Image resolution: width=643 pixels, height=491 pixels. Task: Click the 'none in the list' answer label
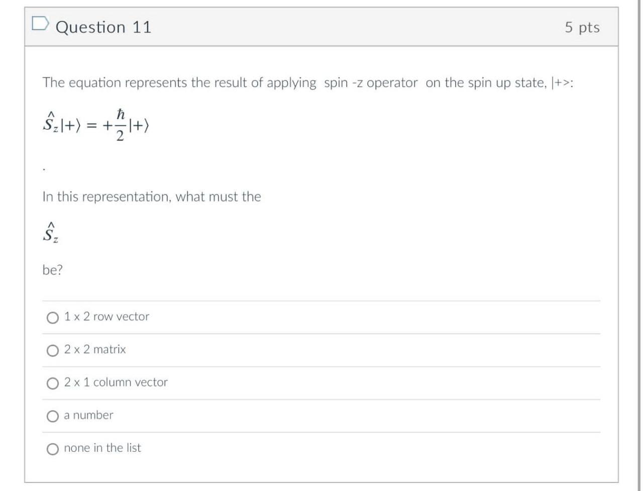[x=102, y=448]
